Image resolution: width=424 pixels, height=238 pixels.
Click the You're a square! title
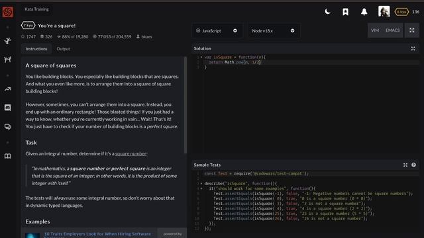57,26
